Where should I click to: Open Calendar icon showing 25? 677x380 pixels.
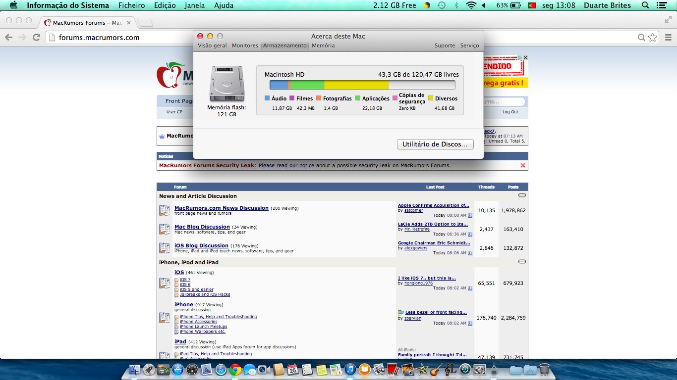click(293, 370)
